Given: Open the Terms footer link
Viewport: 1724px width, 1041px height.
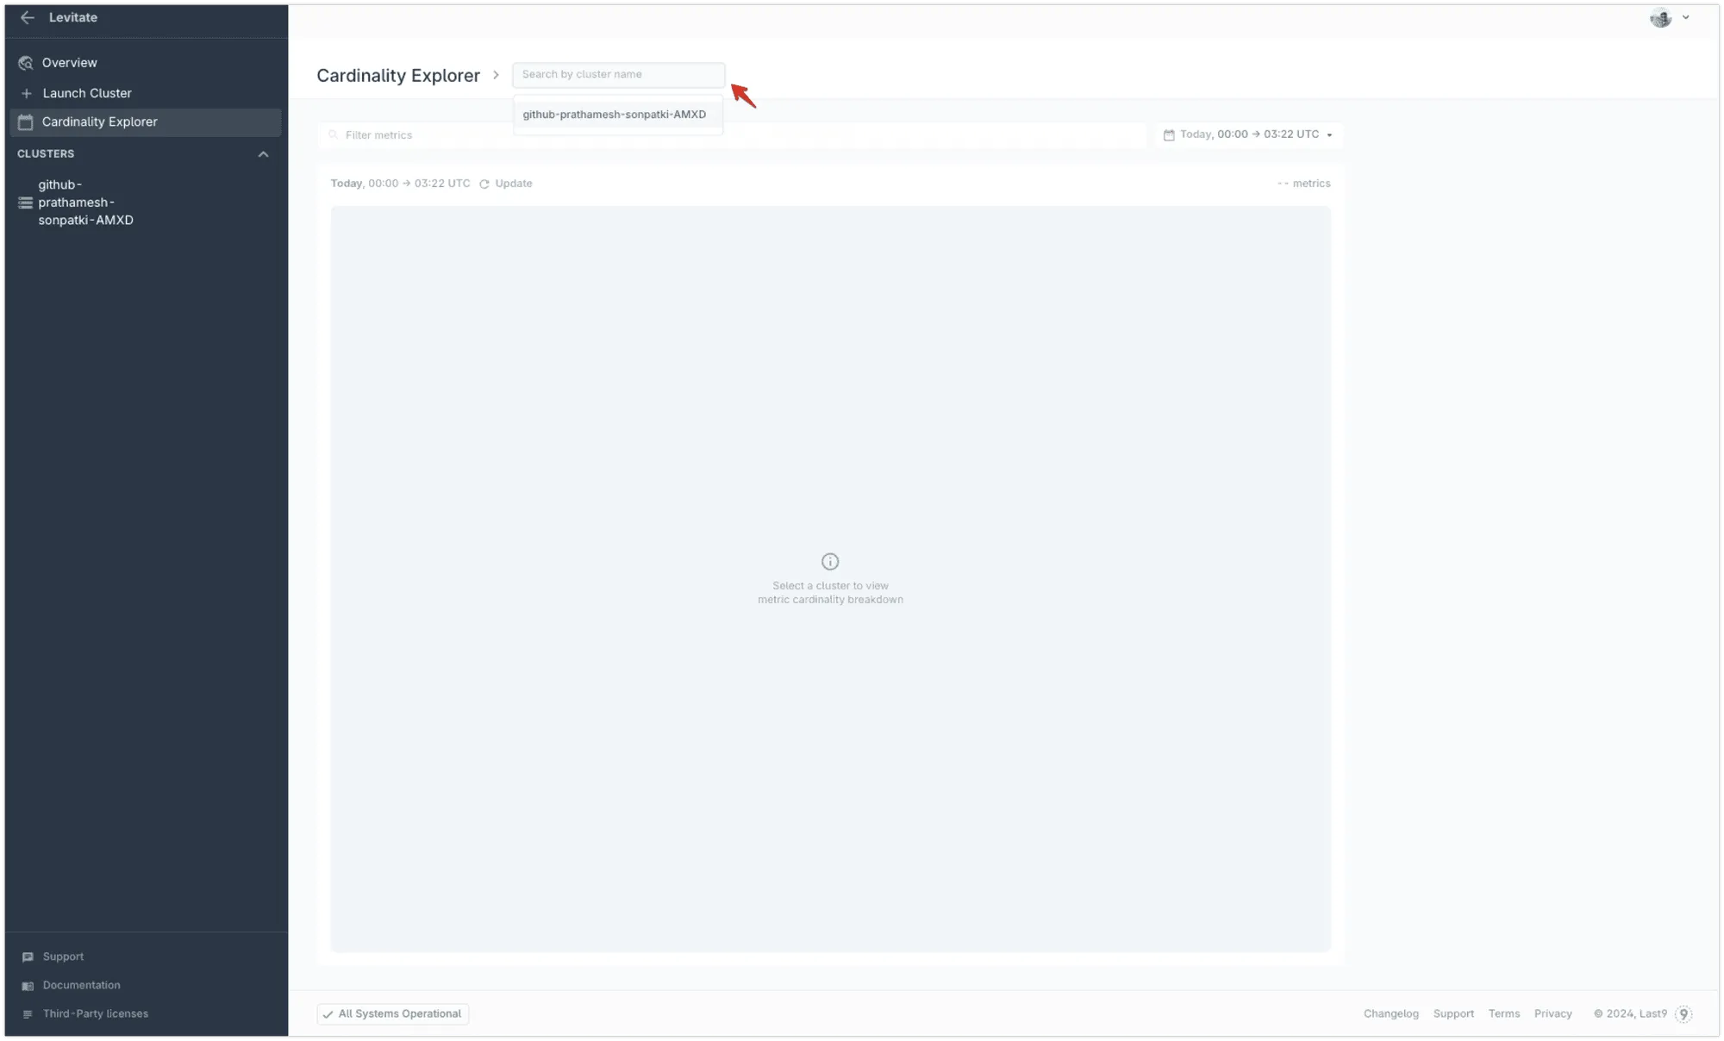Looking at the screenshot, I should point(1503,1013).
